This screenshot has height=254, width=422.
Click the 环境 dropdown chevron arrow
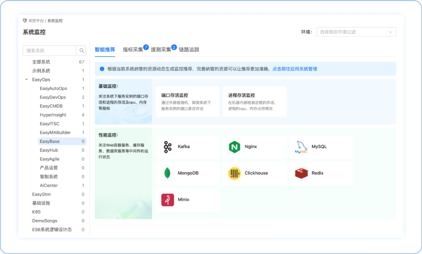(x=390, y=32)
